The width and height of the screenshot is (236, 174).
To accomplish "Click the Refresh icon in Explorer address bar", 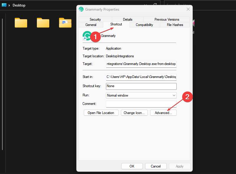I will (x=155, y=5).
